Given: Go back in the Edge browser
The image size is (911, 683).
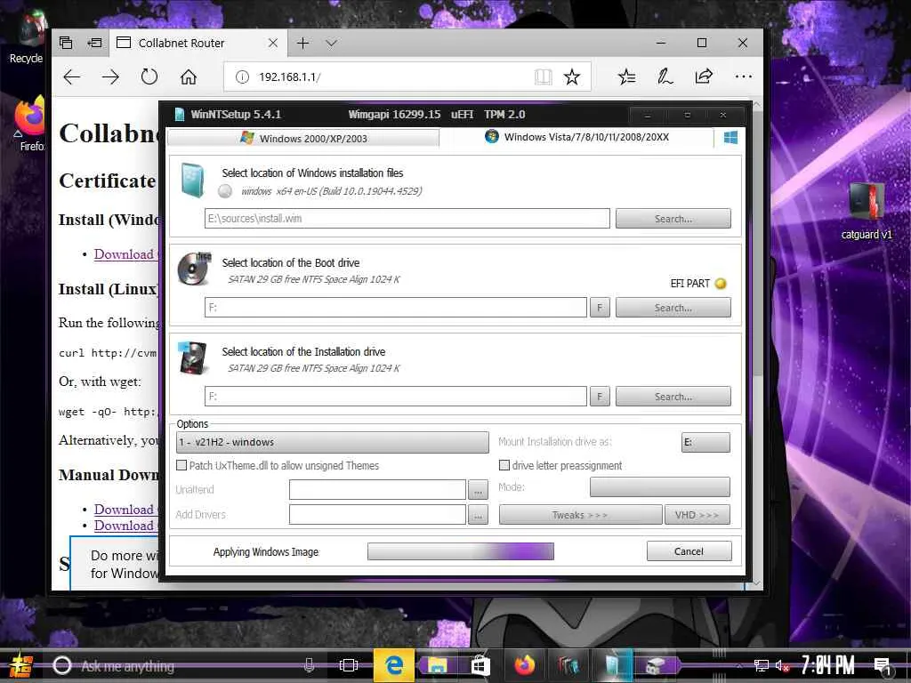Looking at the screenshot, I should [71, 76].
